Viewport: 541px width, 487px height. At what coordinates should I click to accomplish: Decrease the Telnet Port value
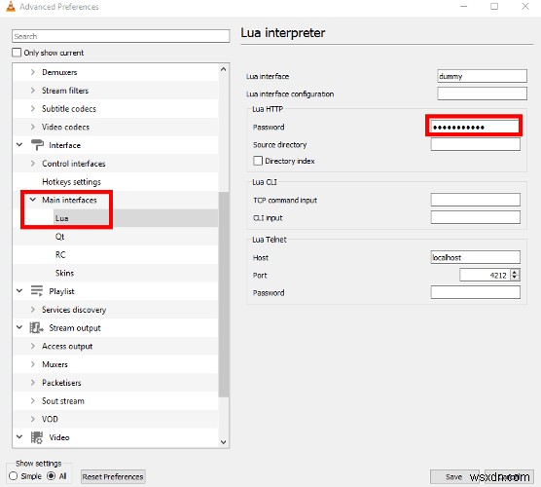click(515, 278)
